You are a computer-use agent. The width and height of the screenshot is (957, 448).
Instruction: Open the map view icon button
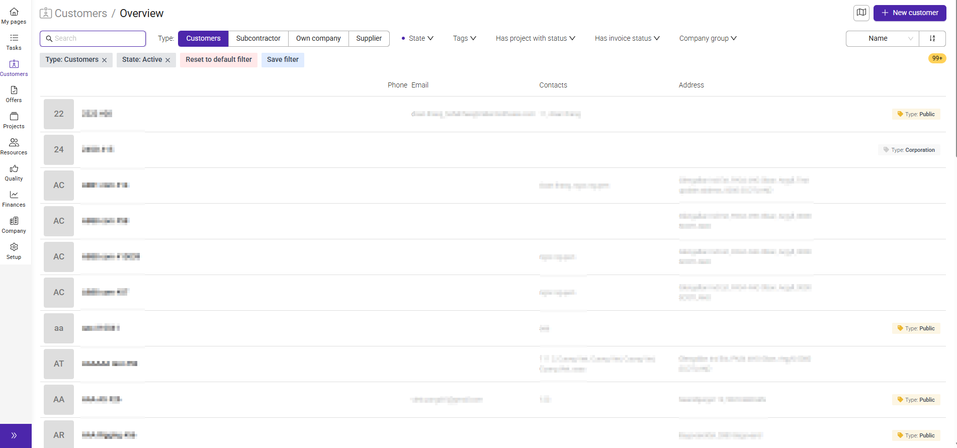861,13
